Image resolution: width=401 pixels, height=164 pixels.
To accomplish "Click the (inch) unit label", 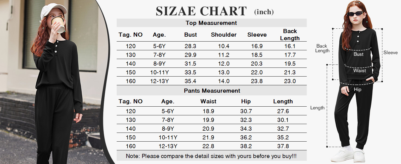I will point(264,12).
